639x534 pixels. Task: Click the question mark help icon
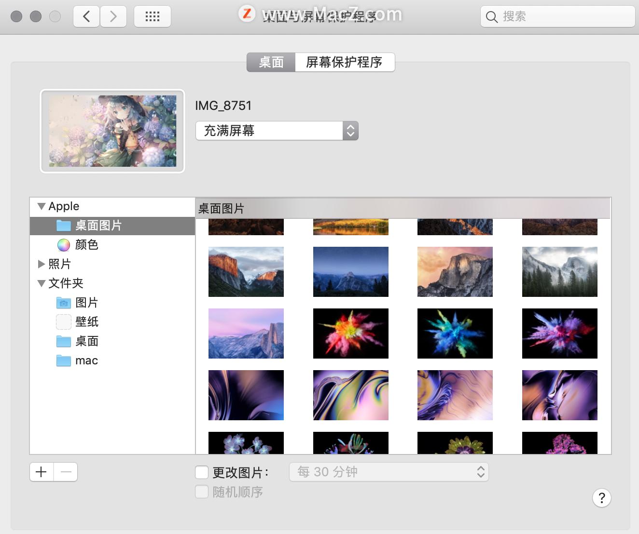[x=602, y=498]
